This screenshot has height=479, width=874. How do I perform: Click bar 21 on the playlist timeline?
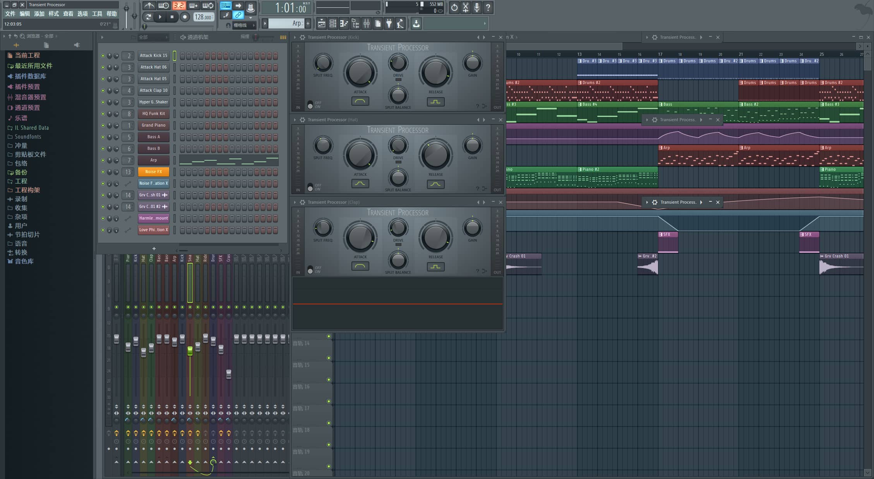(741, 54)
